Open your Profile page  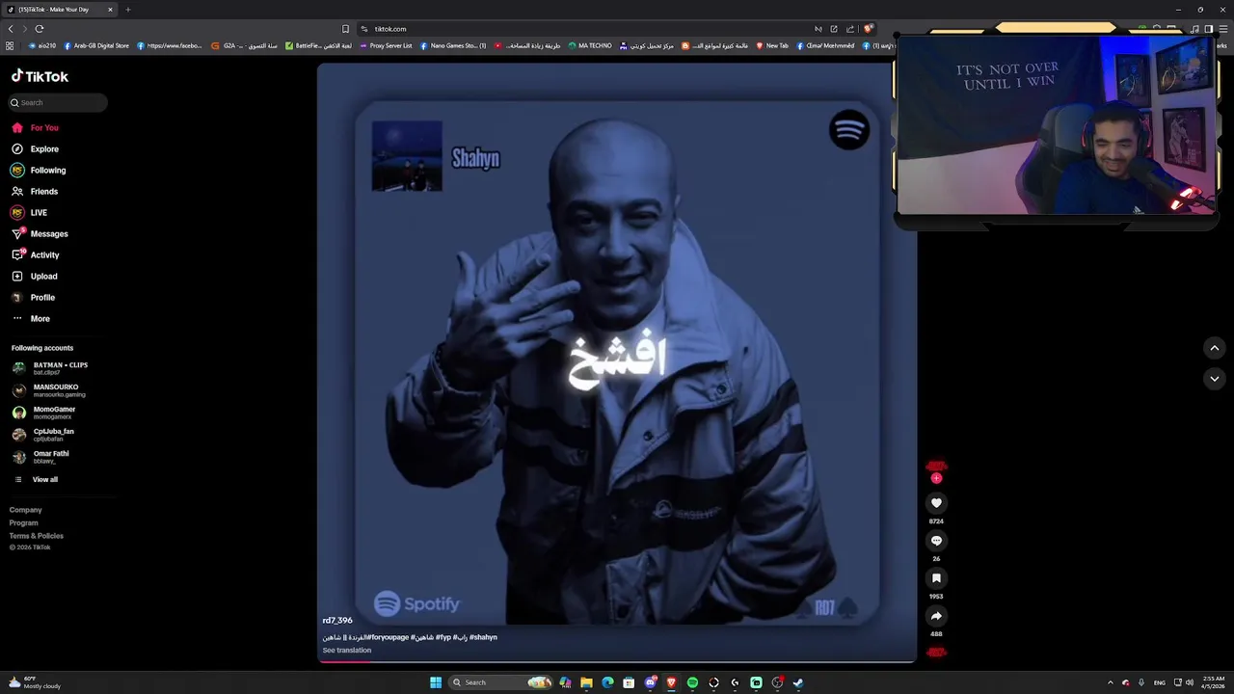33,298
